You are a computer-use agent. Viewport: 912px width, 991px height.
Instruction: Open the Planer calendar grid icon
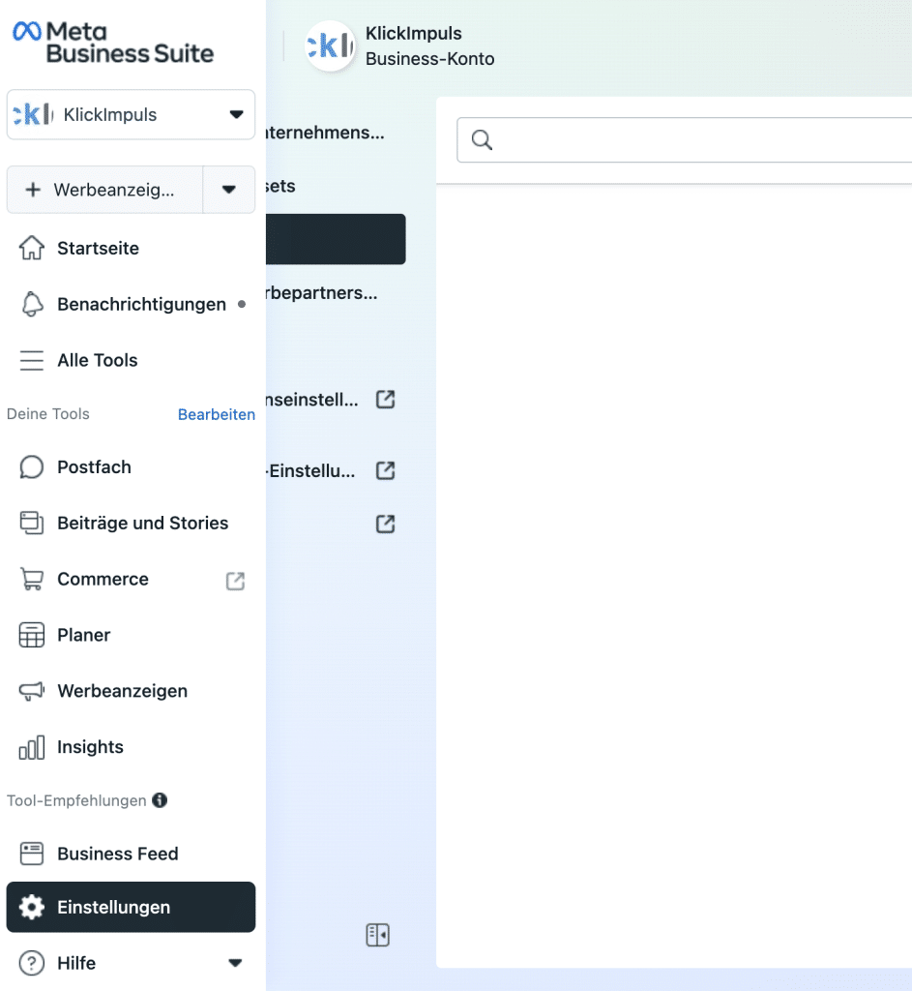click(32, 636)
